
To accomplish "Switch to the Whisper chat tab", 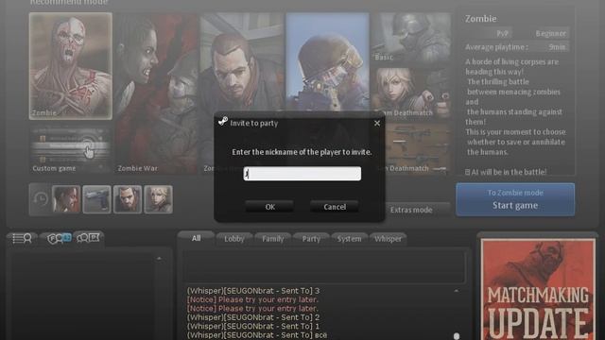I will click(388, 239).
